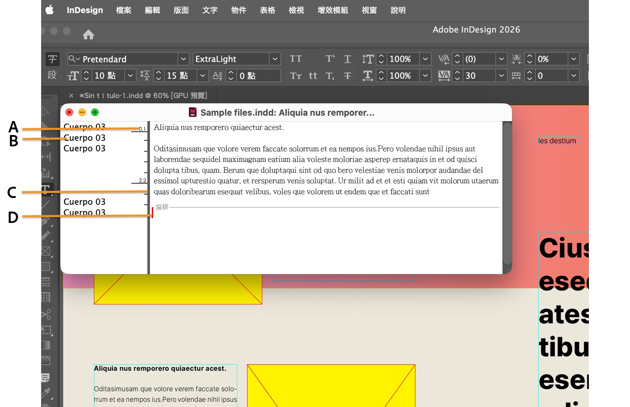
Task: Click the font size icon
Action: (x=73, y=76)
